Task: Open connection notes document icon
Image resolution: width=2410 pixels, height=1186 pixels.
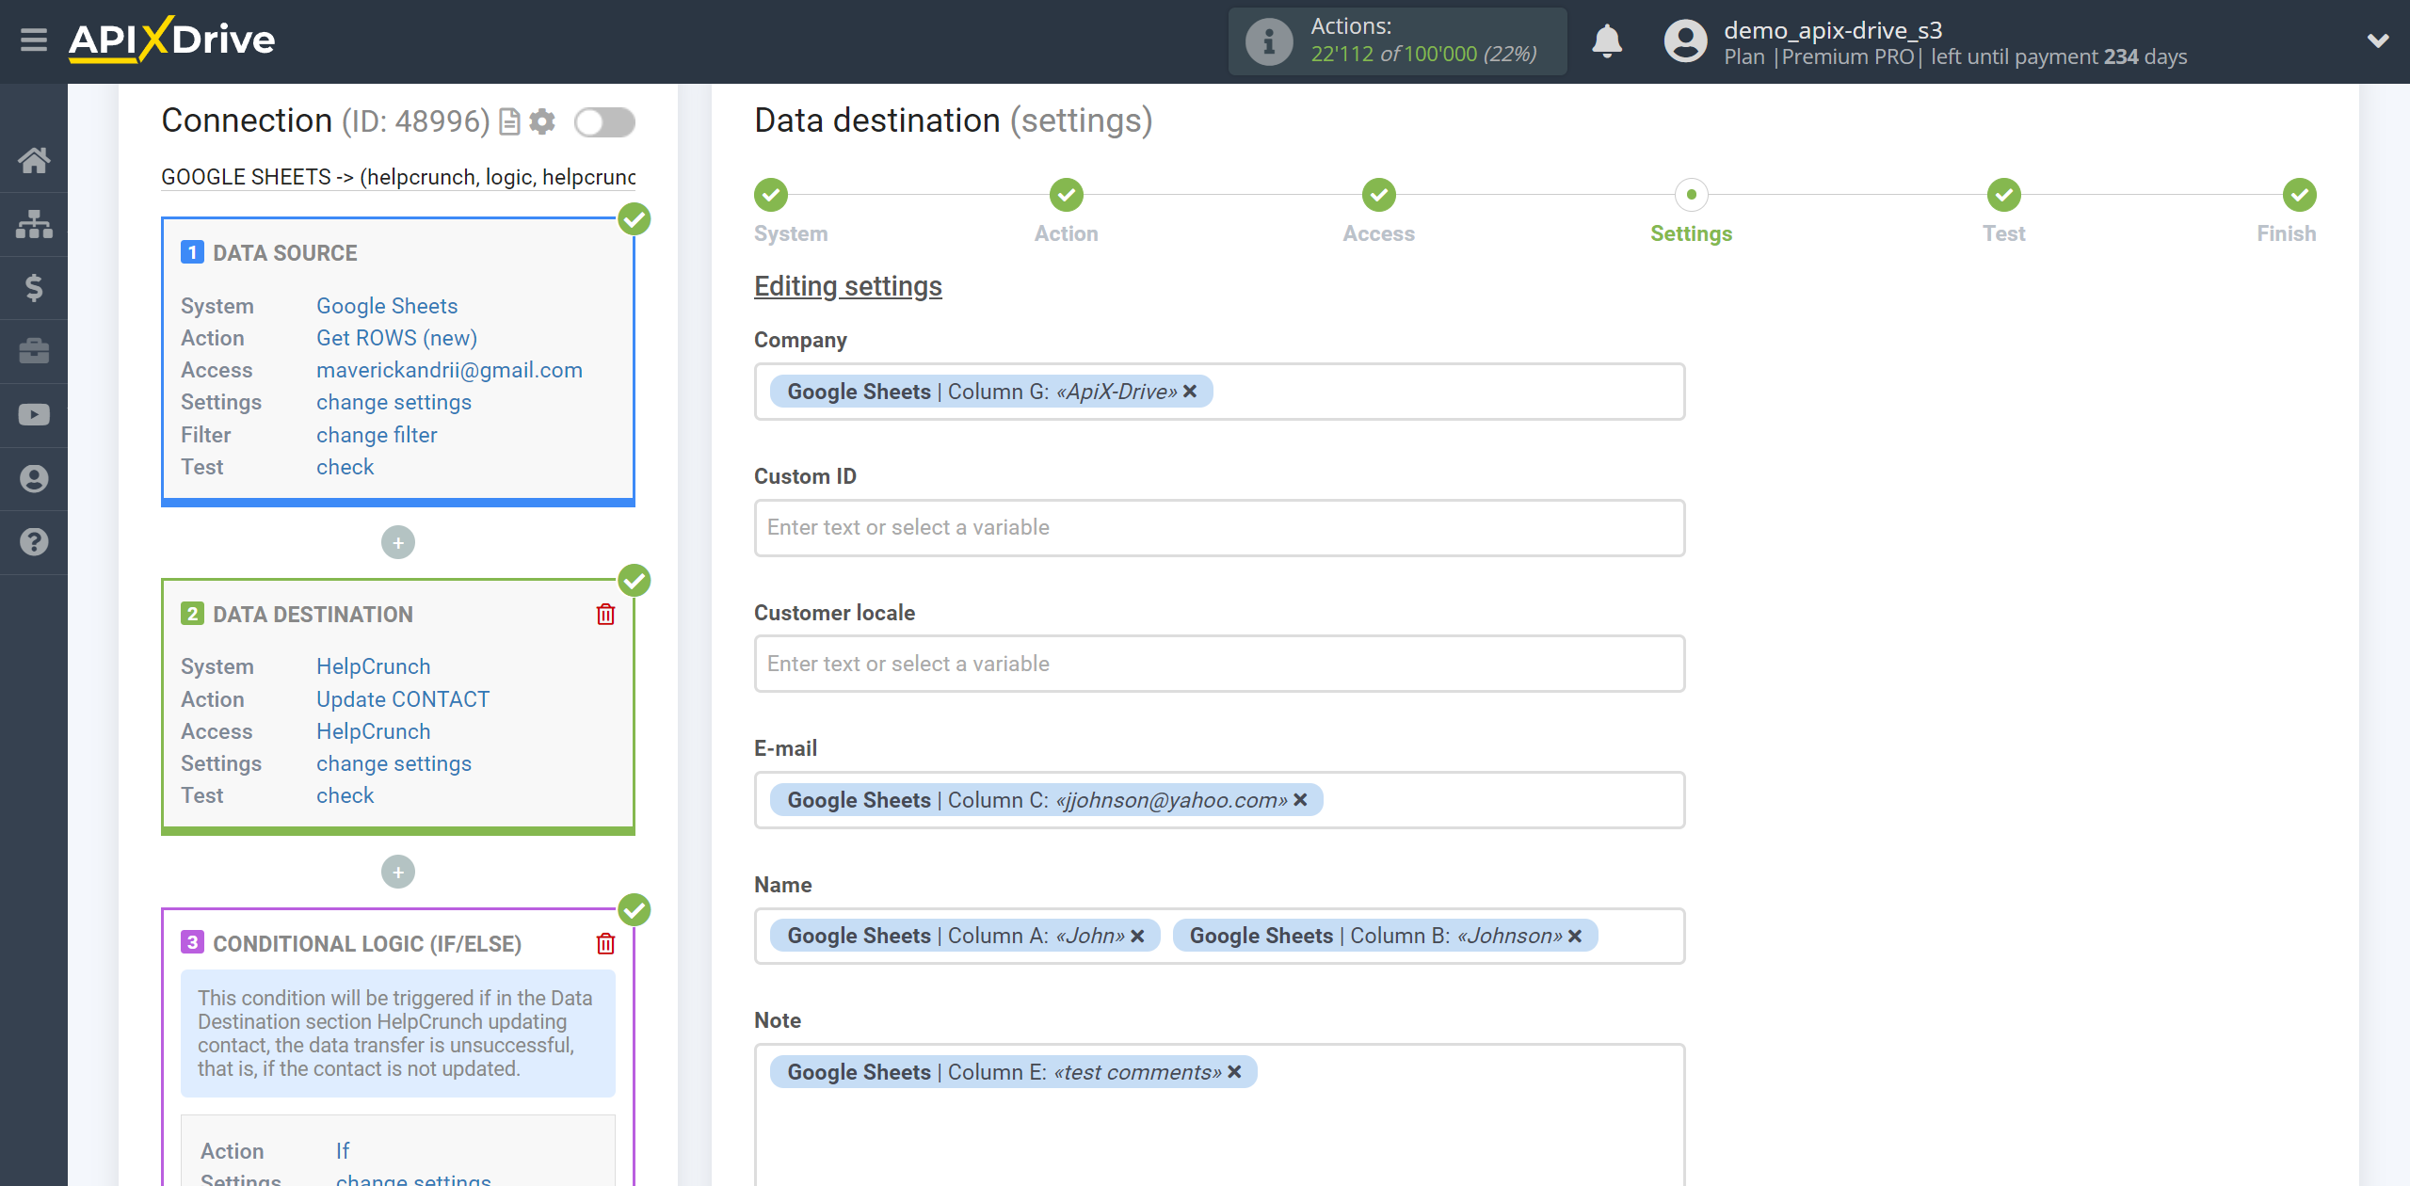Action: 509,122
